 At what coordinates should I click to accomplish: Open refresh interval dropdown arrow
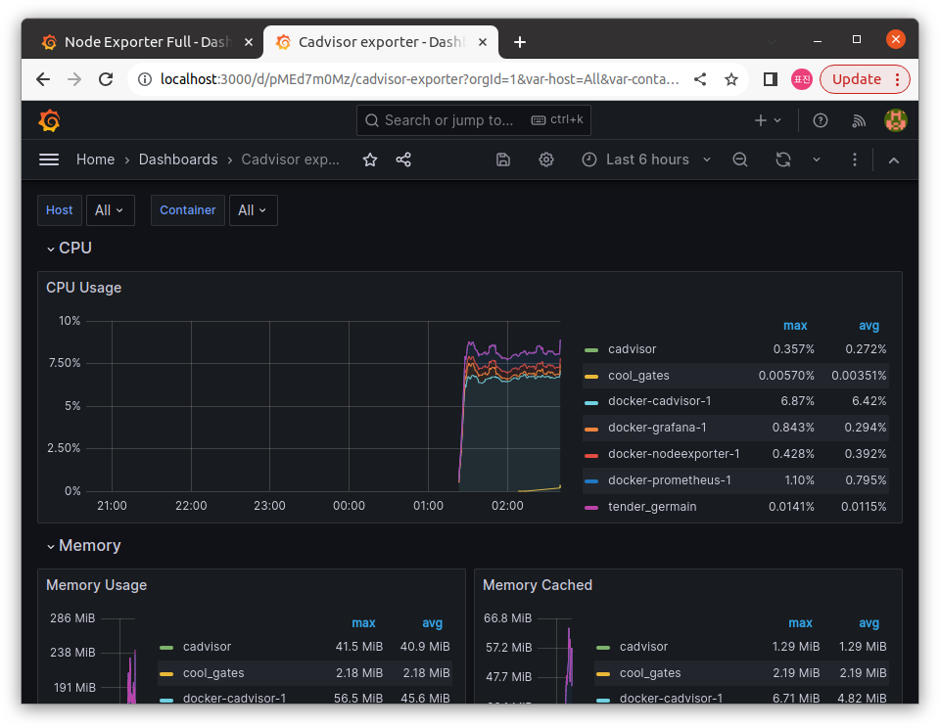[816, 159]
